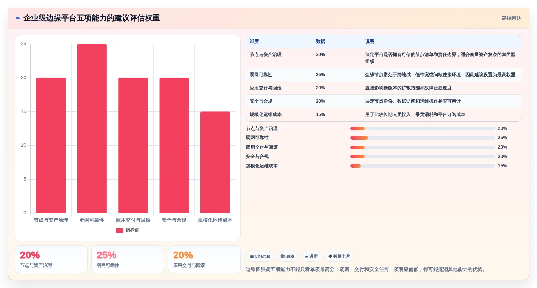Click the x-axis label 安全与合规
The image size is (537, 288).
[x=174, y=220]
